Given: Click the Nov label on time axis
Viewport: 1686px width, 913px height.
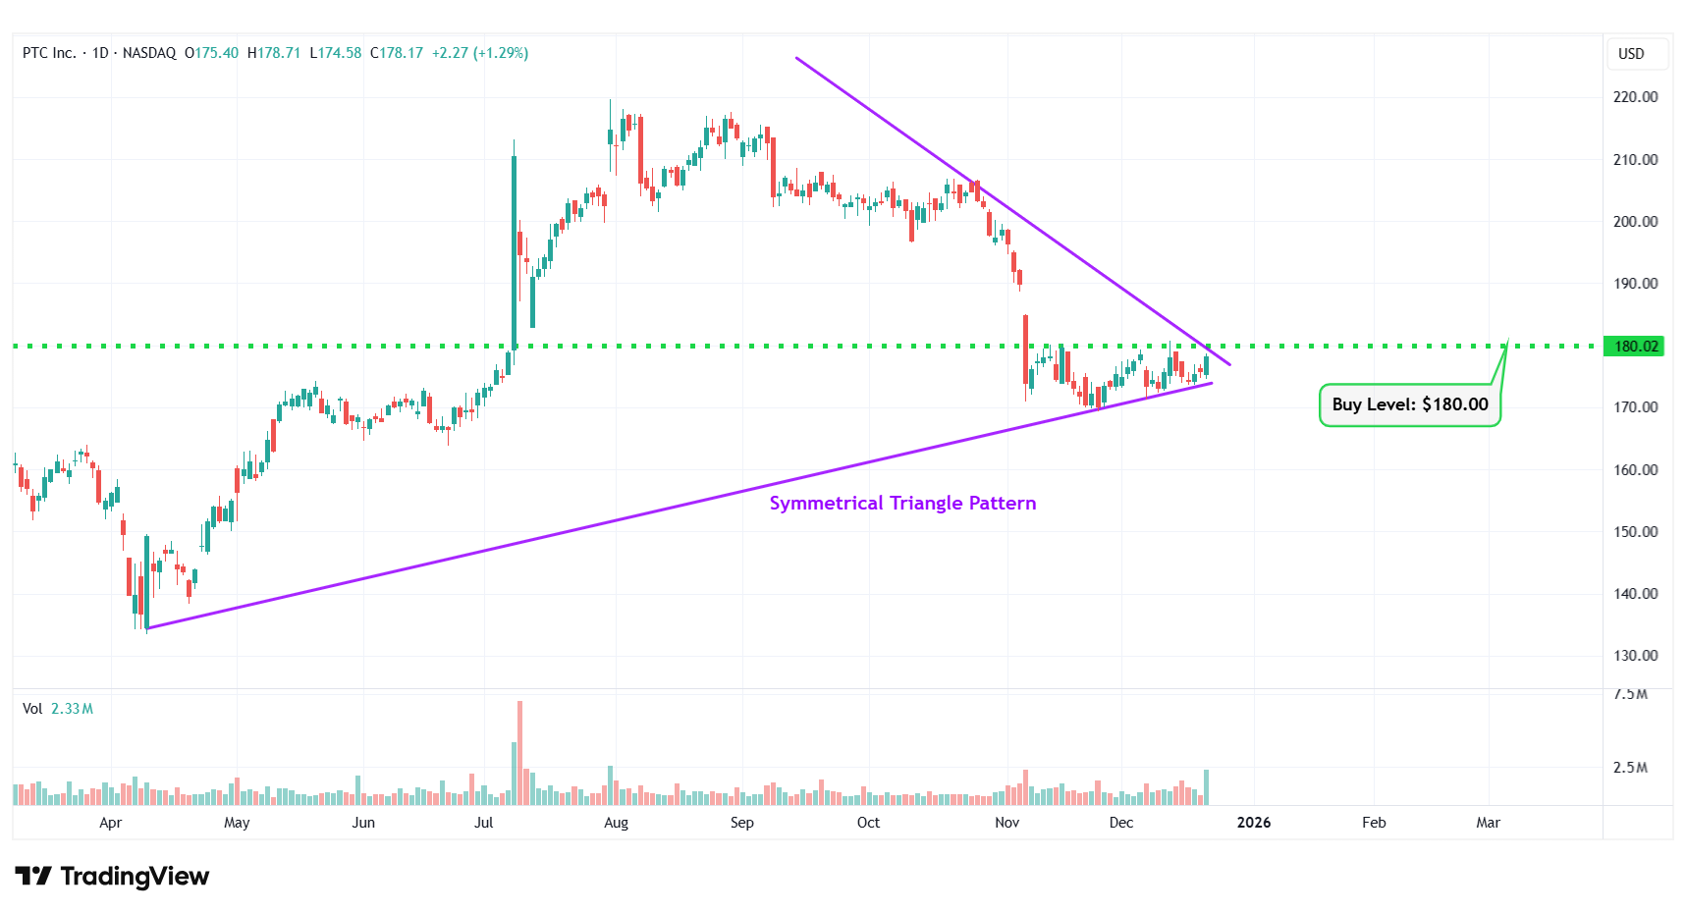Looking at the screenshot, I should (x=1006, y=823).
